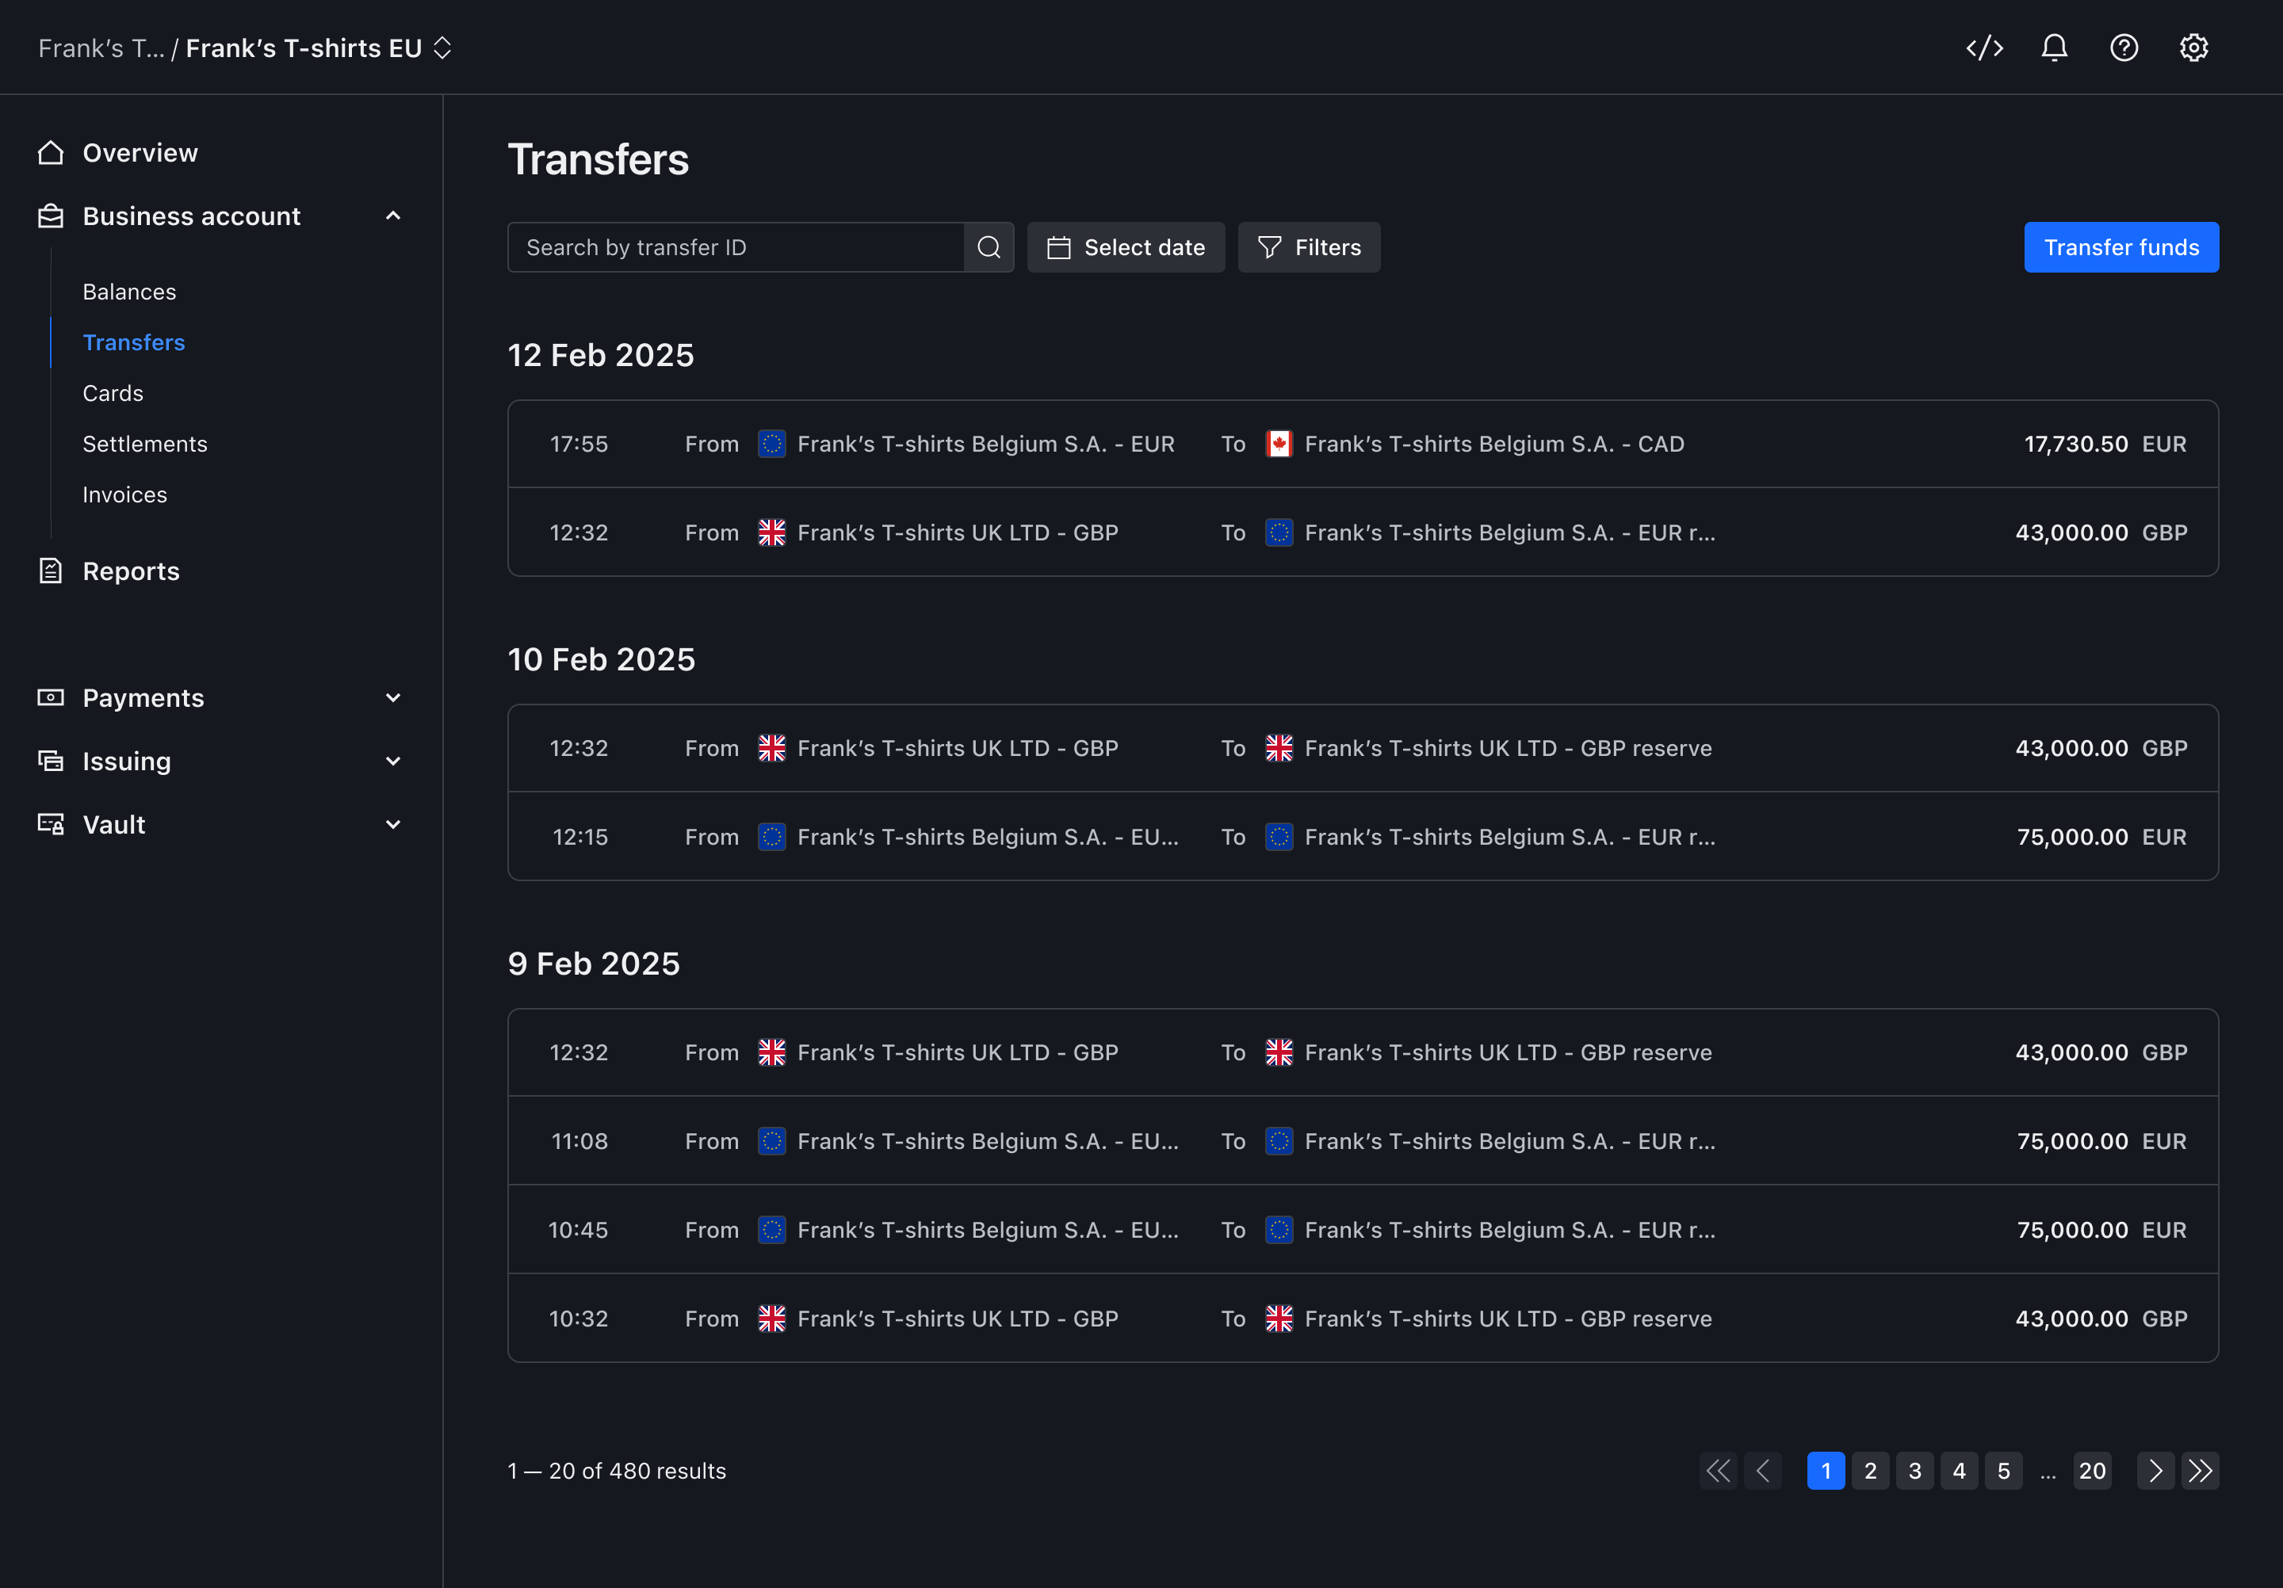Screen dimensions: 2283x1588
Task: Click the UK flag in 12 Feb 12:32 transfer
Action: click(771, 533)
